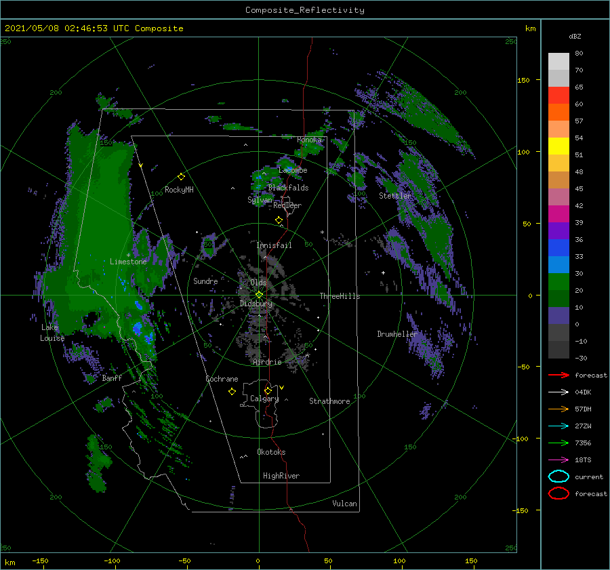
Task: Click the orange 57DM arrow icon
Action: click(558, 409)
